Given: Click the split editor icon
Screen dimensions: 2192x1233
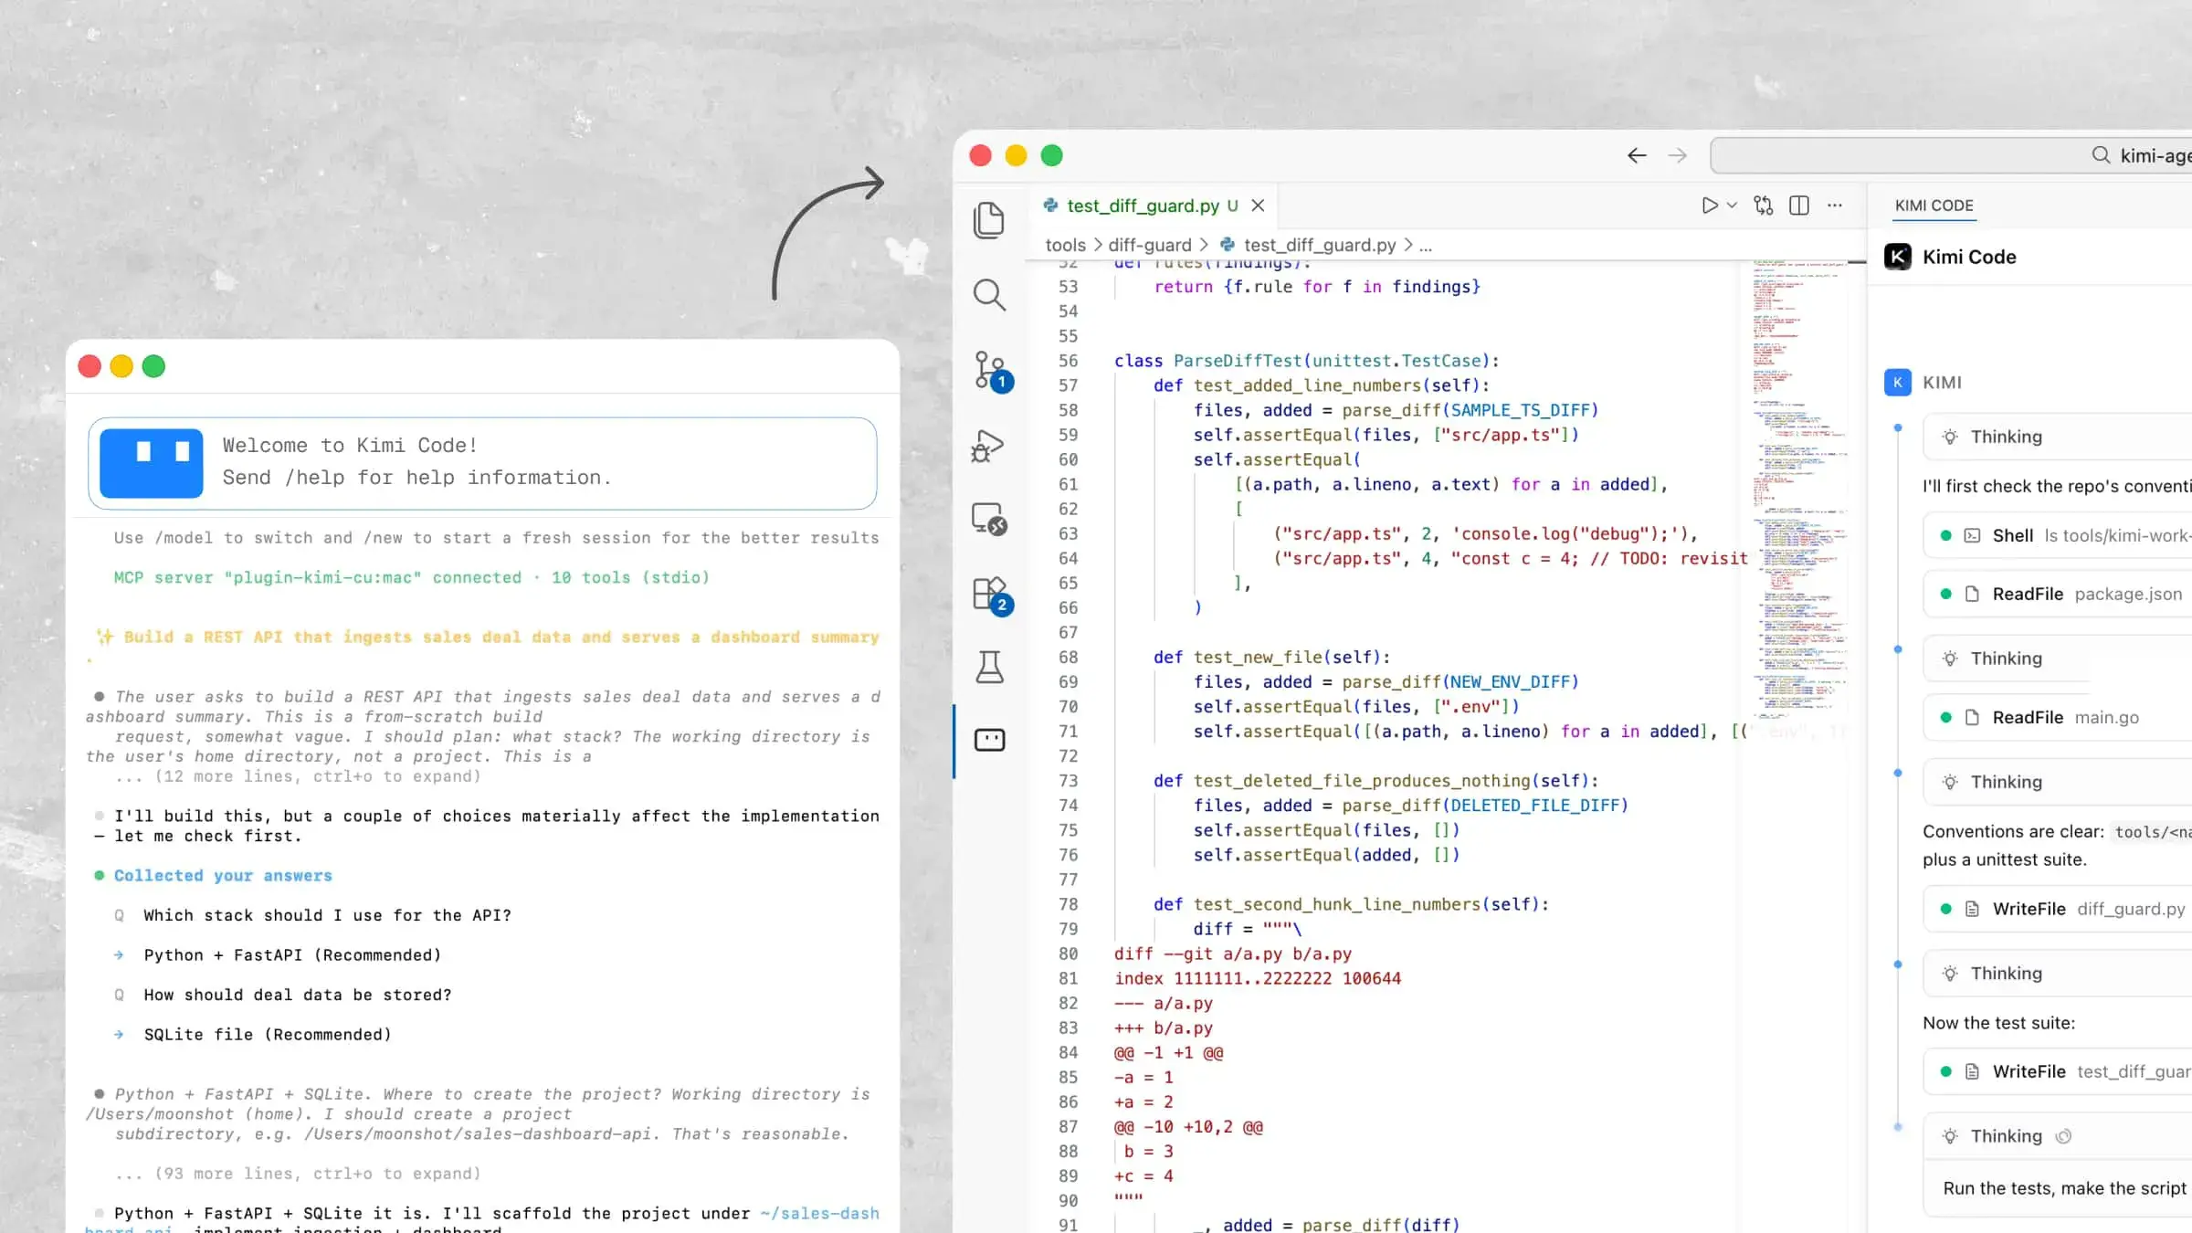Looking at the screenshot, I should (1799, 205).
